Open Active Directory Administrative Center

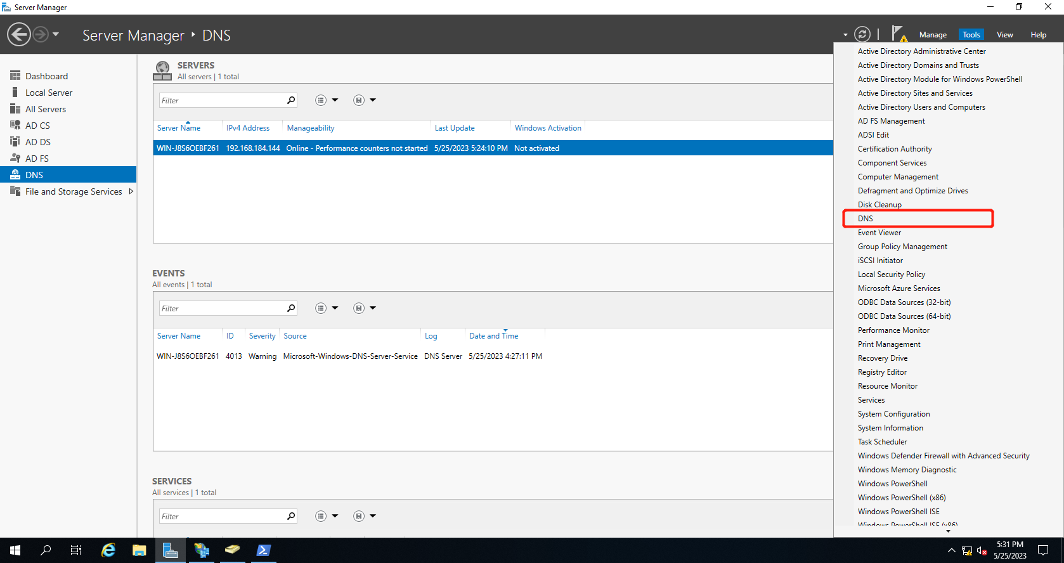click(x=922, y=51)
